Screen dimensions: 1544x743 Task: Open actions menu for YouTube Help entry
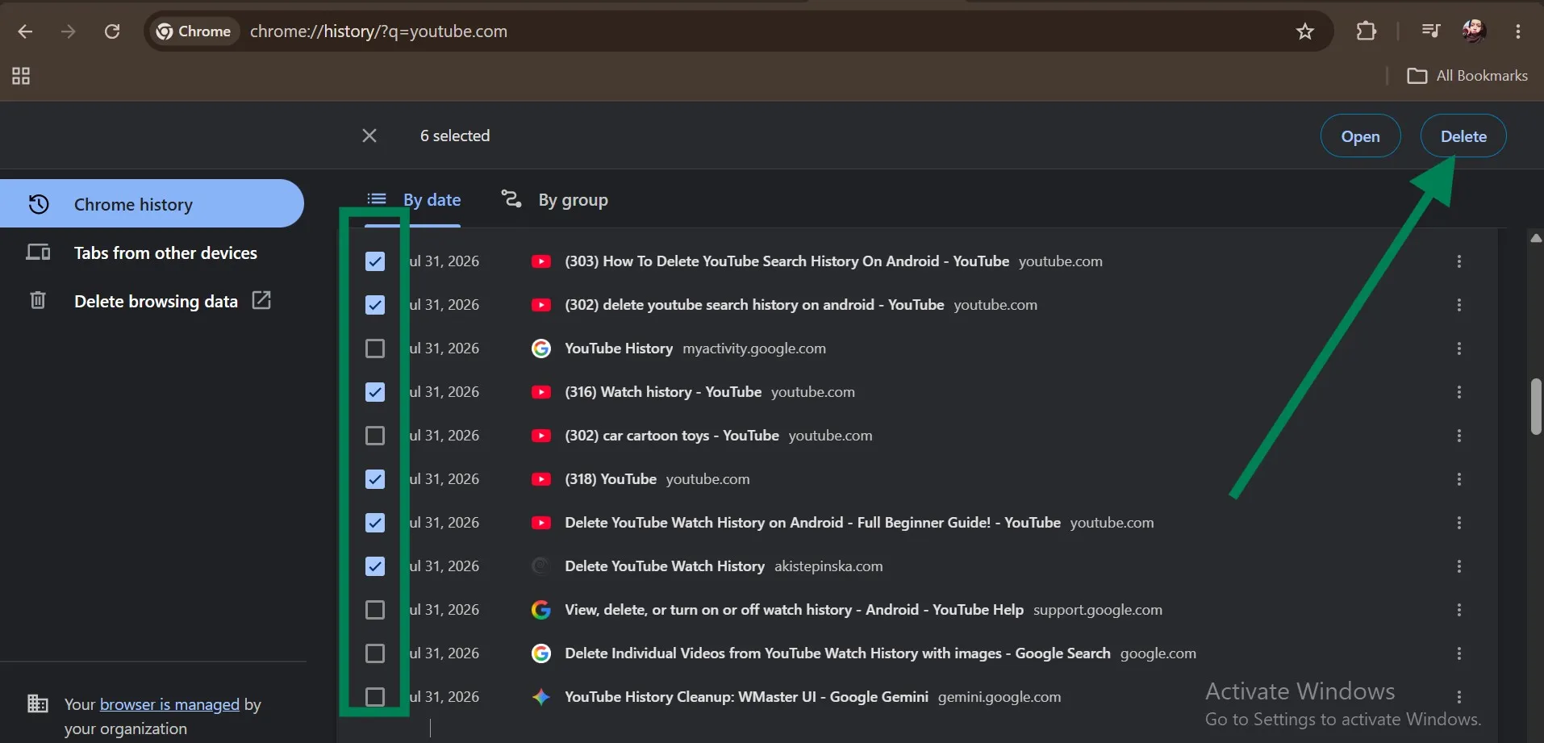1458,610
